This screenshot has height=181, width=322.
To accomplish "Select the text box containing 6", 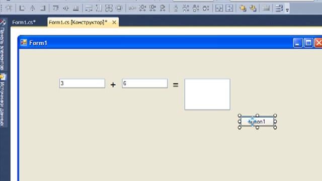I will (144, 83).
